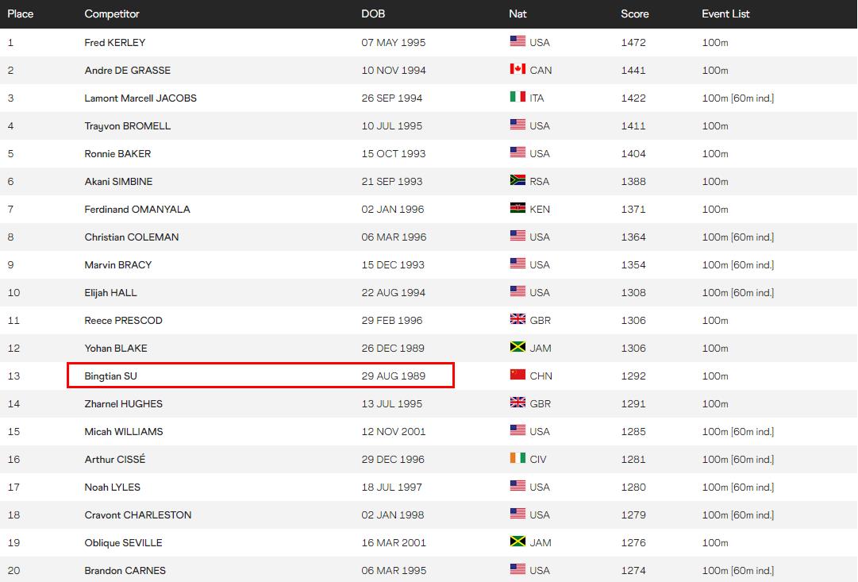Click the Competitor column header
Image resolution: width=858 pixels, height=582 pixels.
pos(112,13)
